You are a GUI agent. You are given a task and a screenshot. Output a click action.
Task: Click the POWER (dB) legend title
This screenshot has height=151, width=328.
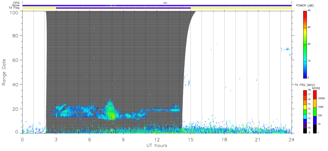pos(305,6)
